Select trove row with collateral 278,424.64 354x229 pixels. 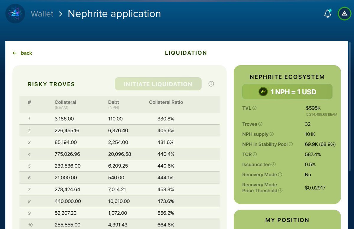point(119,189)
